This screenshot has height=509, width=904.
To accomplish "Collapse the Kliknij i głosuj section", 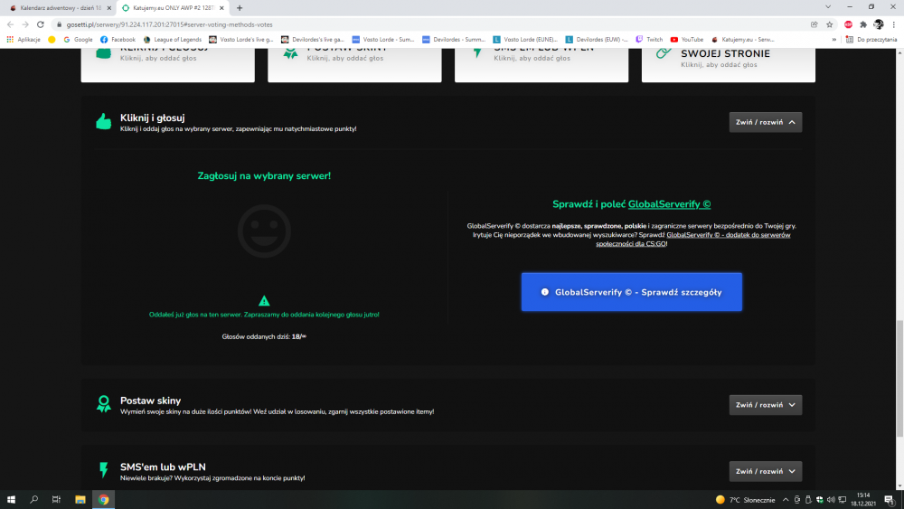I will tap(765, 122).
